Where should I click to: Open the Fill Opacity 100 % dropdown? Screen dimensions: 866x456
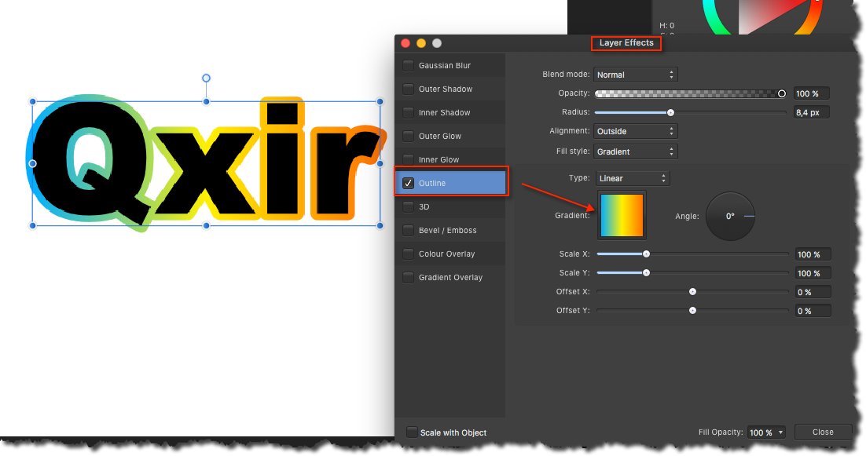click(765, 432)
